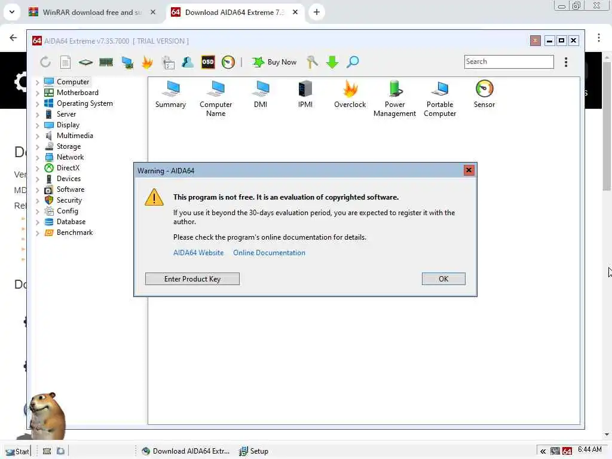Expand the Storage tree node
612x459 pixels.
click(x=38, y=147)
